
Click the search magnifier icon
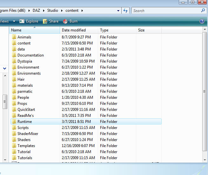[203, 10]
